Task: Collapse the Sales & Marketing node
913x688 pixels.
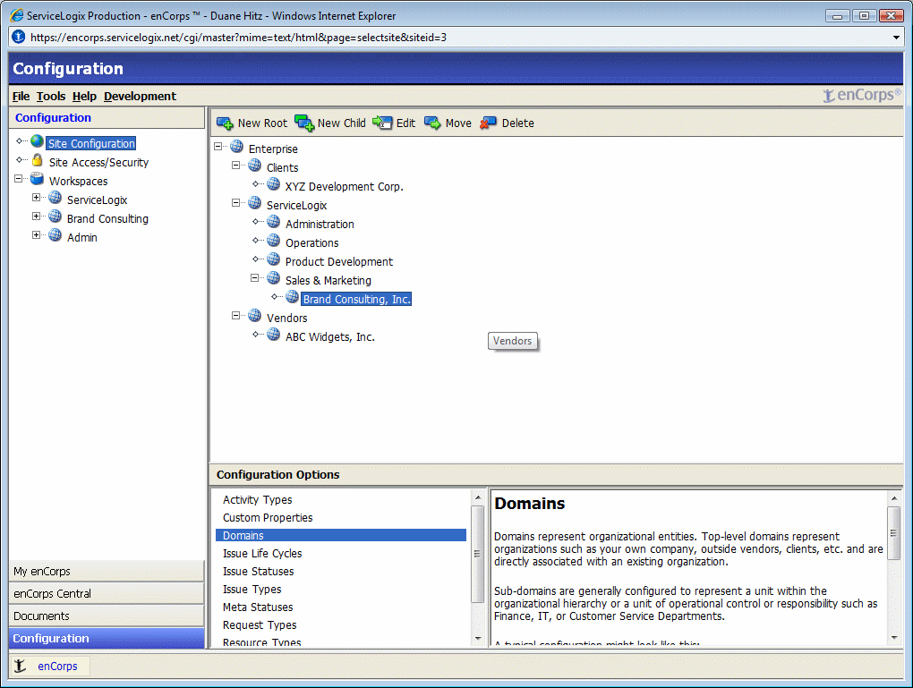Action: [x=254, y=277]
